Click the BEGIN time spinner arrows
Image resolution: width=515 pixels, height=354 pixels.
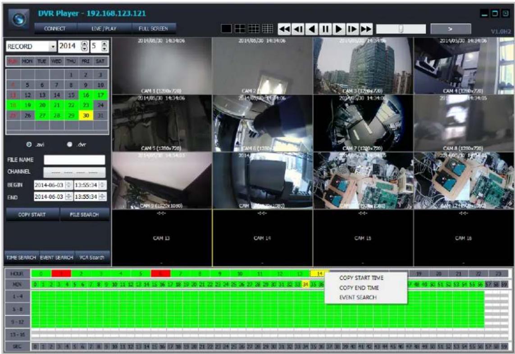click(x=102, y=185)
